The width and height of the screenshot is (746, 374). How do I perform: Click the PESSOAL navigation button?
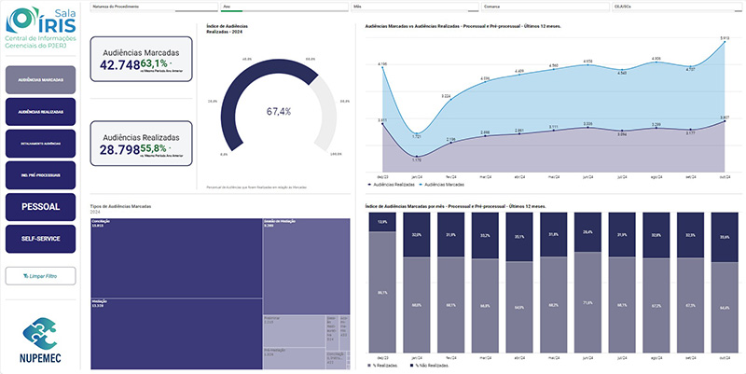tap(40, 207)
